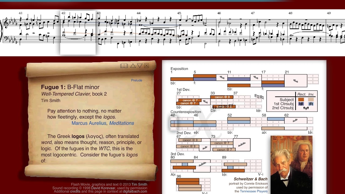Open the book icon on the scroll

coord(124,66)
